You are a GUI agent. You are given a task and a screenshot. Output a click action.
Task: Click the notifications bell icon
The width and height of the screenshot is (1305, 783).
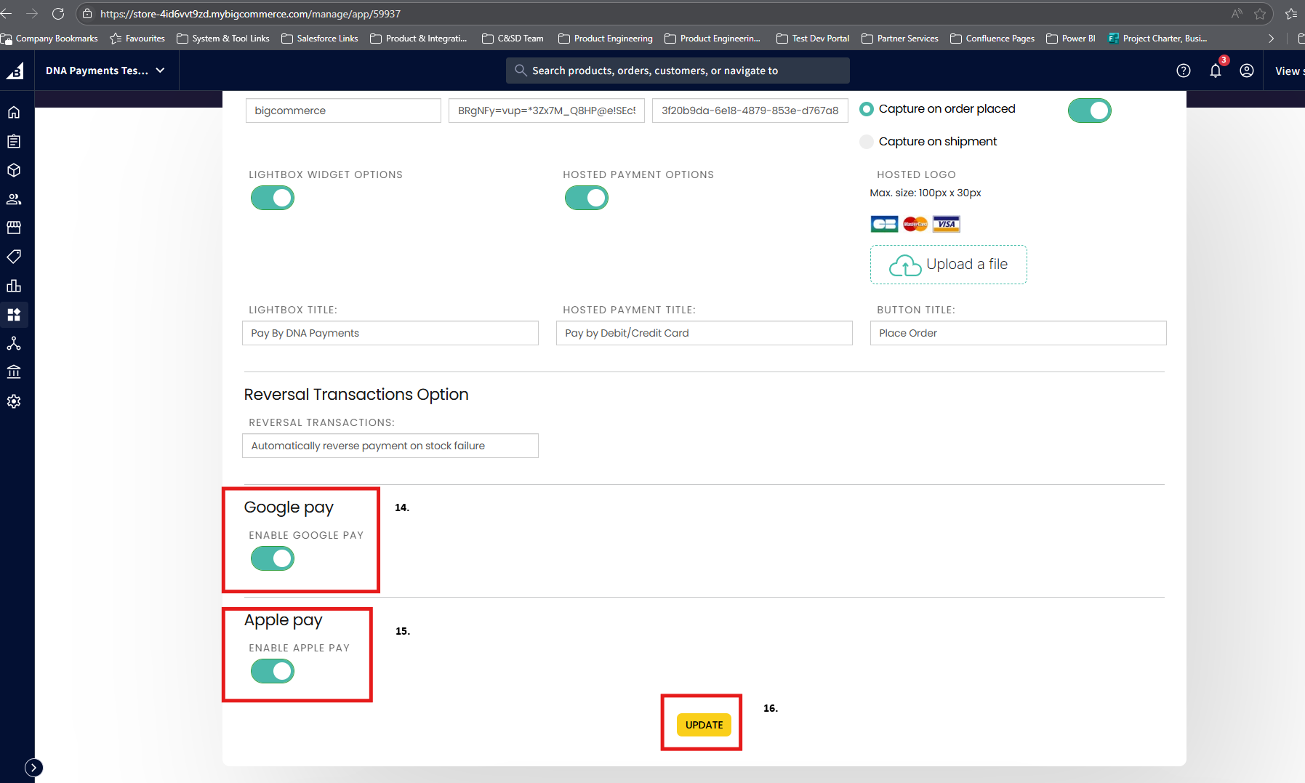point(1215,71)
